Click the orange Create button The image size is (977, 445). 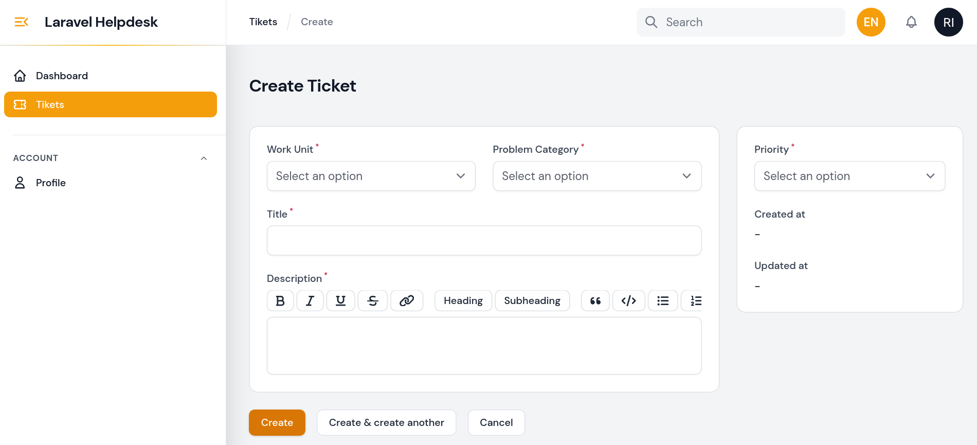tap(277, 422)
